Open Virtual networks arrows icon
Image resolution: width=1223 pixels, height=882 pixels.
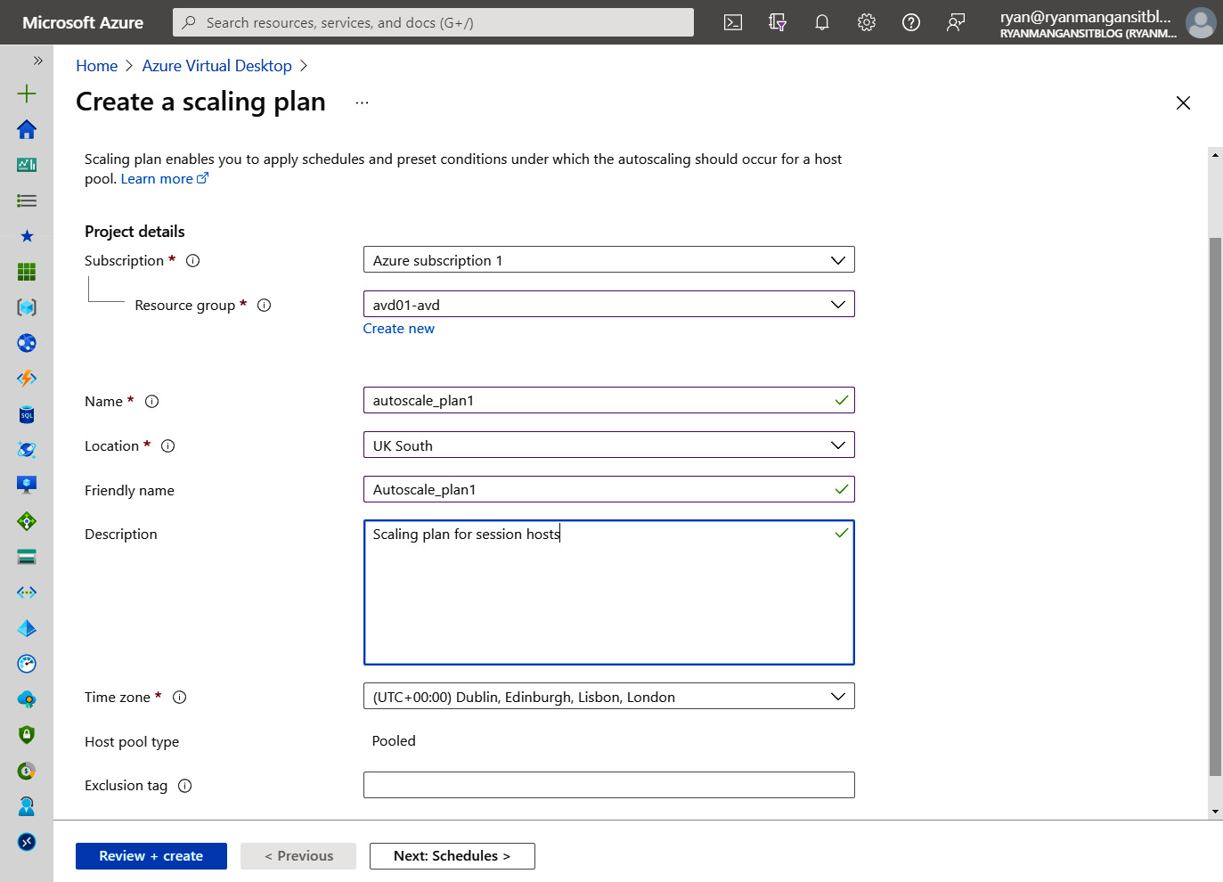click(x=27, y=592)
